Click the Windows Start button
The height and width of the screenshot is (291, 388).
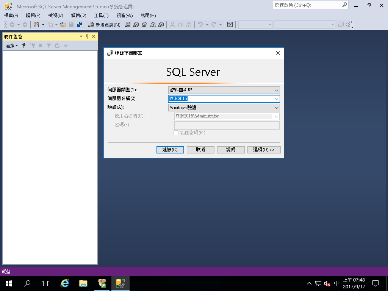[9, 283]
